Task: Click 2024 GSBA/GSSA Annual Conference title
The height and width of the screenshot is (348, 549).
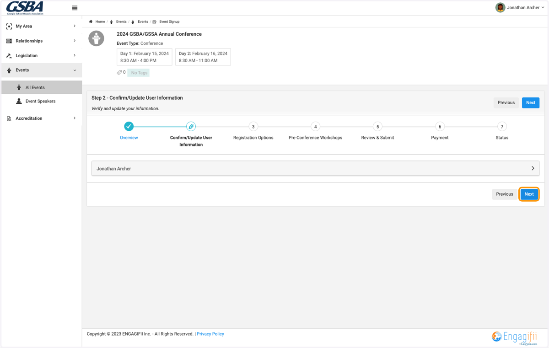Action: coord(159,34)
